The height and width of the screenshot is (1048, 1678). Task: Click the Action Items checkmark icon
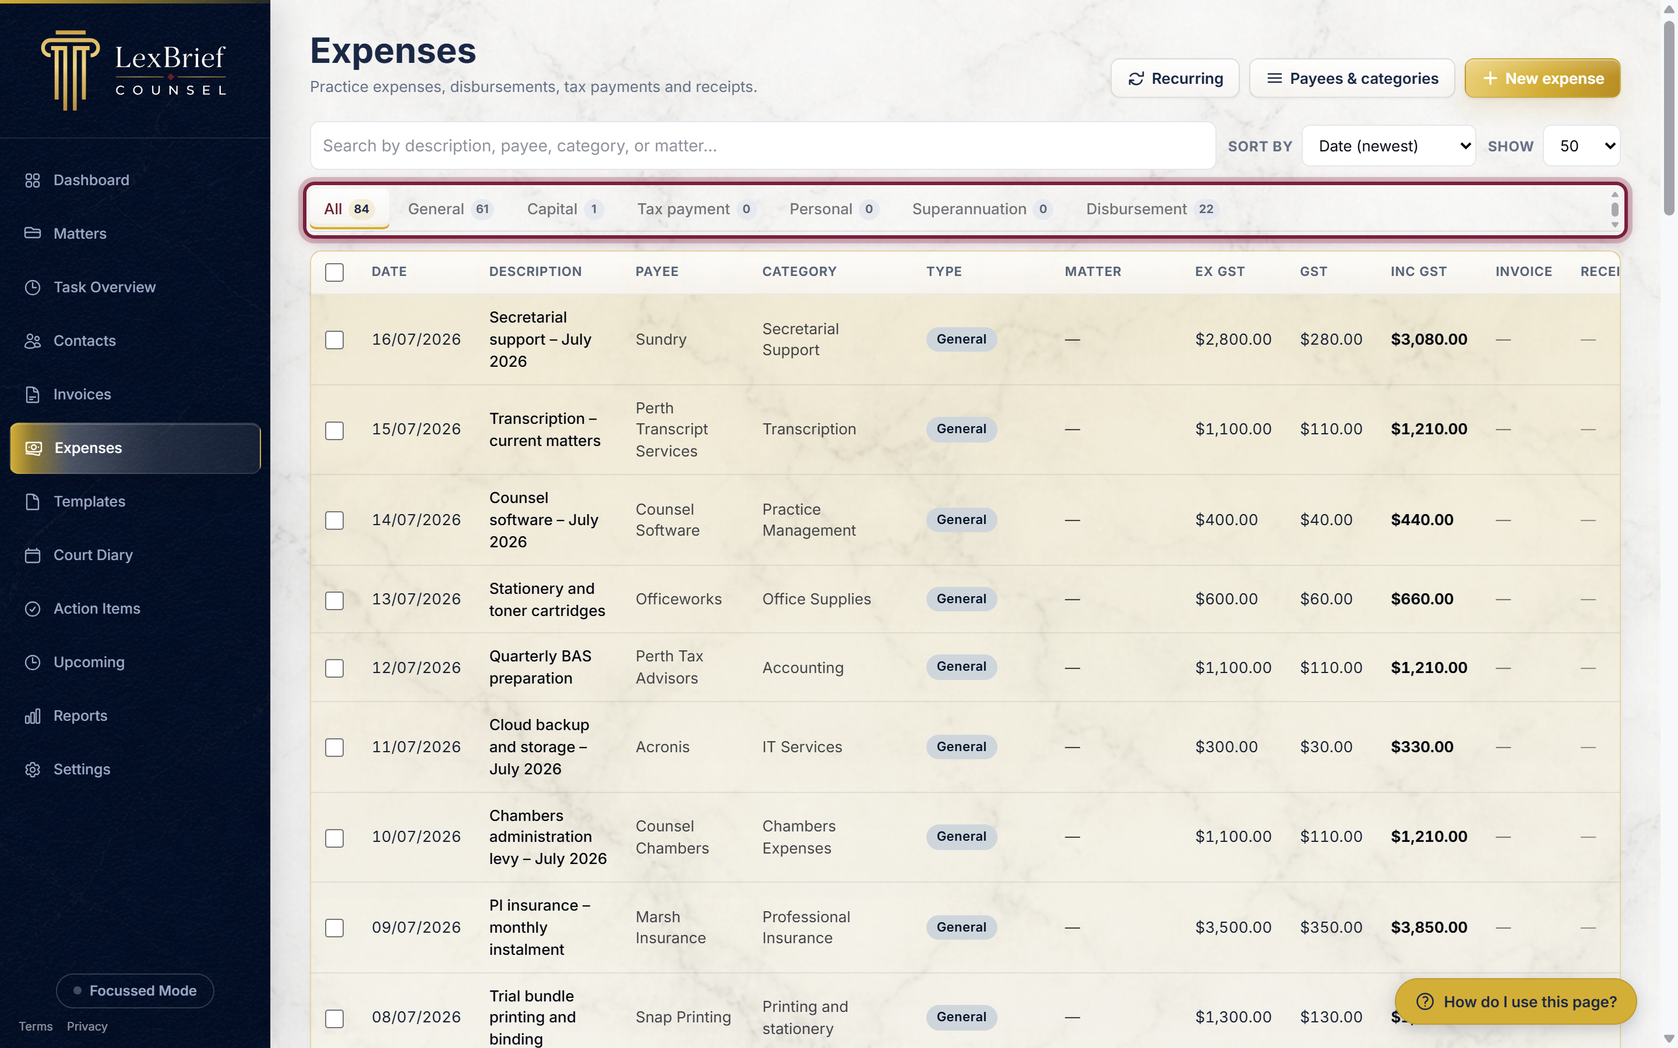click(33, 608)
